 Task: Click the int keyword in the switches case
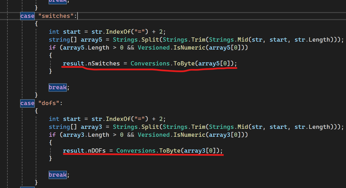point(54,32)
